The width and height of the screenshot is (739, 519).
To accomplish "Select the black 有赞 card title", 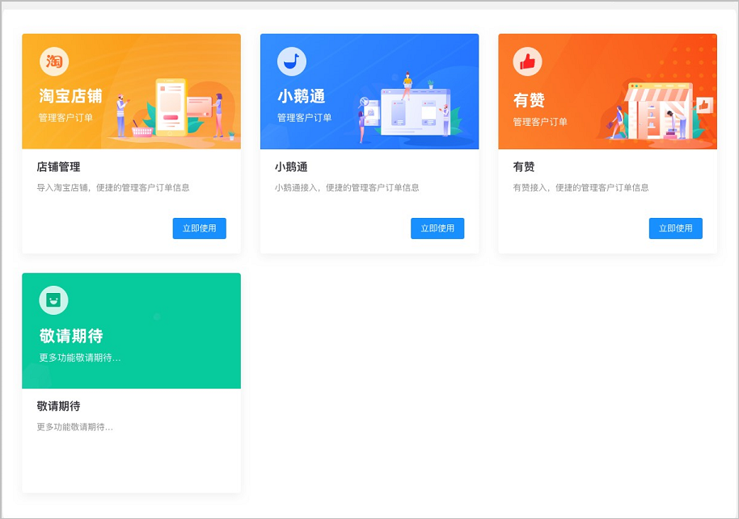I will [x=524, y=166].
